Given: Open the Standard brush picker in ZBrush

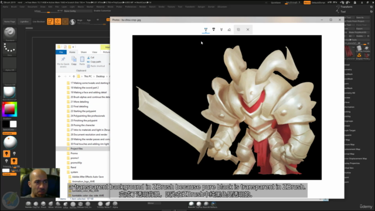Looking at the screenshot, I should click(x=9, y=34).
